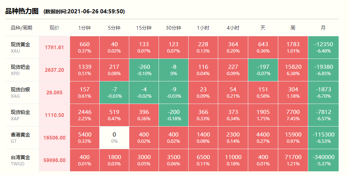Open the 现货钯金 XPD instrument
The height and width of the screenshot is (175, 349).
[20, 70]
